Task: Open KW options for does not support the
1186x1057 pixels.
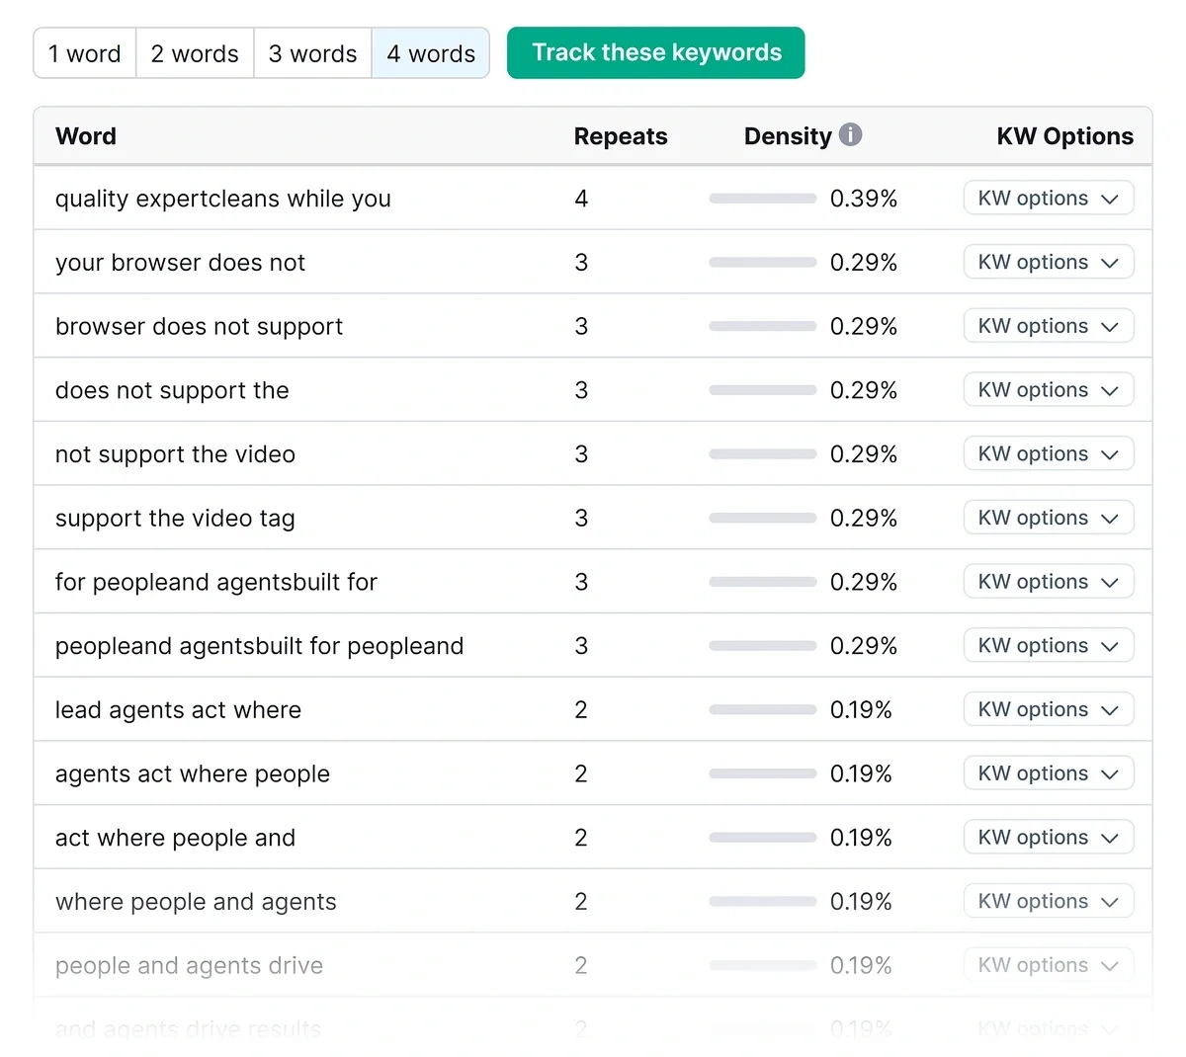Action: 1049,389
